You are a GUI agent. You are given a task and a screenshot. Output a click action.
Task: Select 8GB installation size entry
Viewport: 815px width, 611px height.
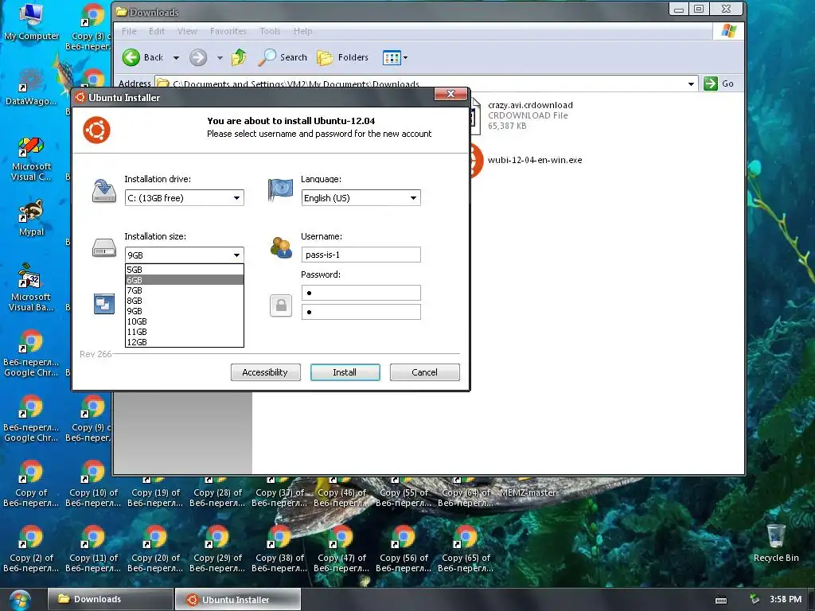pyautogui.click(x=185, y=301)
